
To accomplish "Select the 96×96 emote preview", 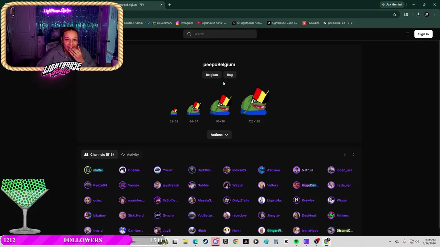I will [x=220, y=105].
